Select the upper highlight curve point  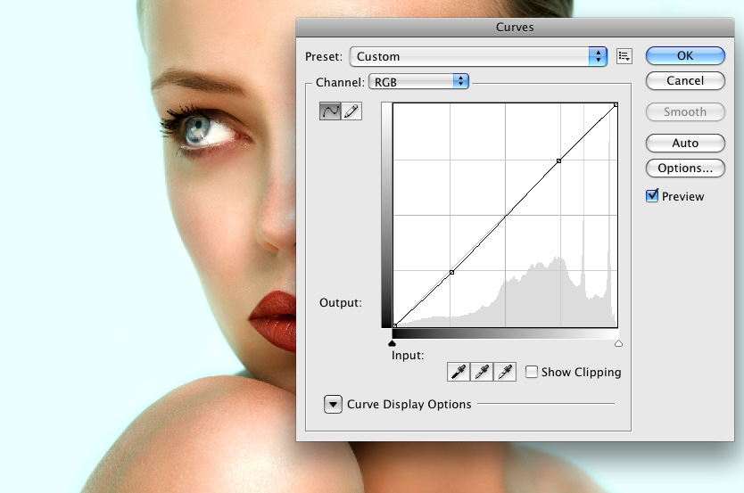pos(559,161)
